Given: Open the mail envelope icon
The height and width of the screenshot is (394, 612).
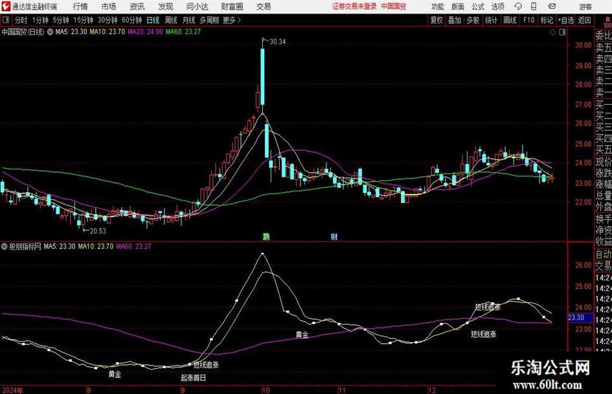Looking at the screenshot, I should click(x=552, y=6).
